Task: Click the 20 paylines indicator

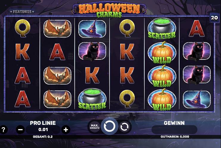Action: (214, 18)
